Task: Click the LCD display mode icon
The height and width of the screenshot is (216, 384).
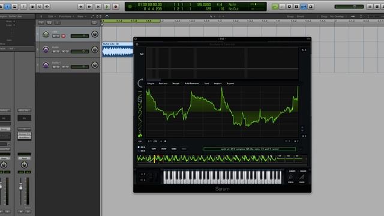Action: pos(130,7)
